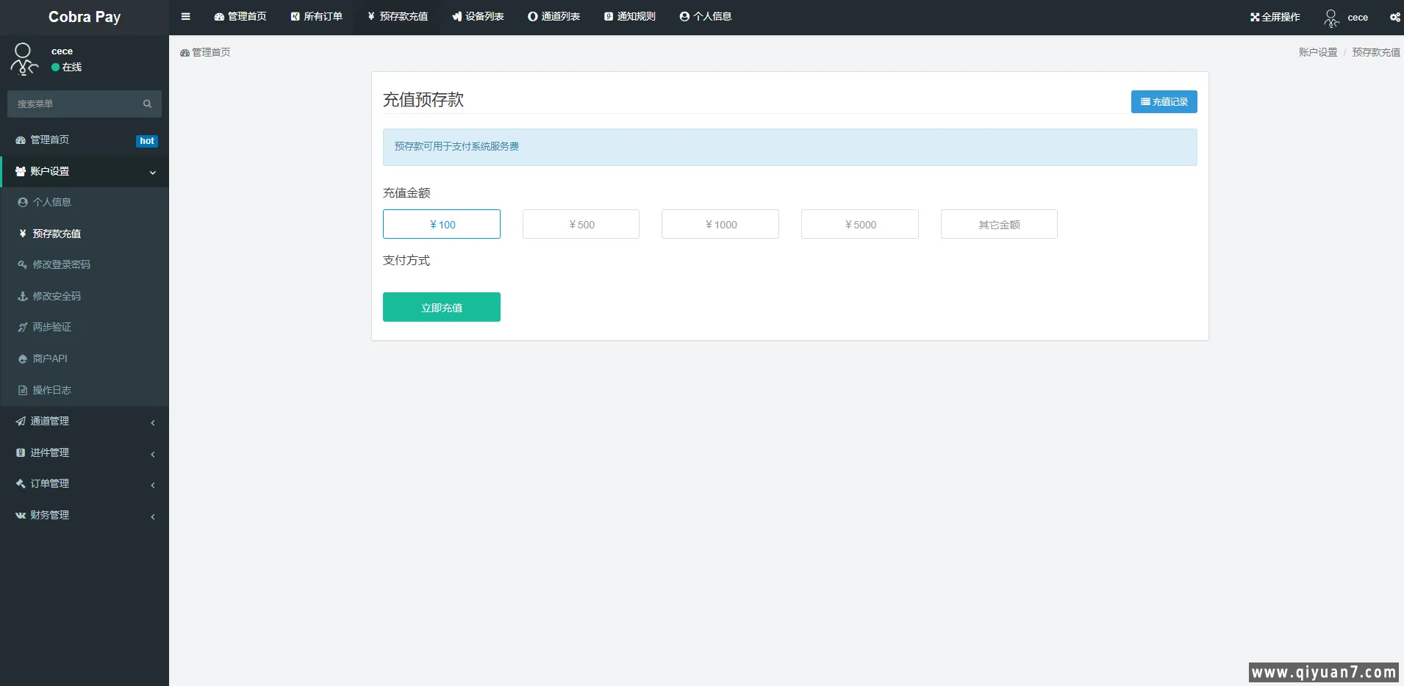1404x686 pixels.
Task: Select the ¥5000 recharge amount
Action: click(x=859, y=225)
